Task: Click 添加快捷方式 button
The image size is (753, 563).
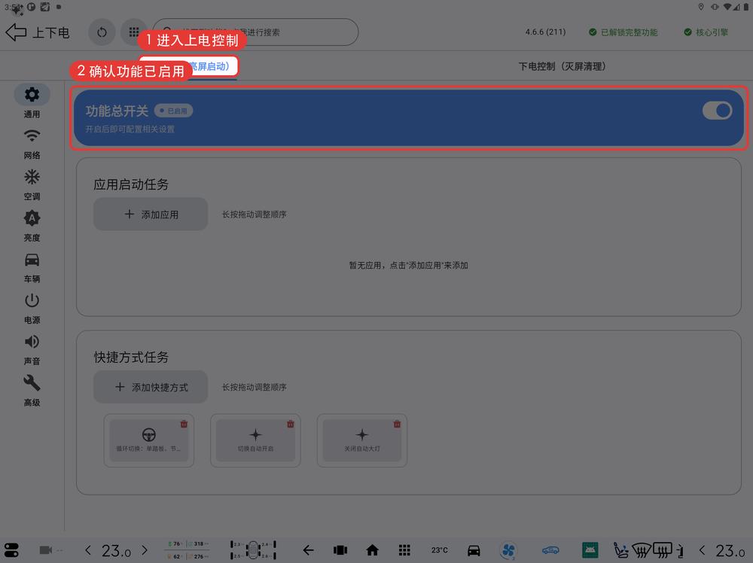Action: (x=151, y=387)
